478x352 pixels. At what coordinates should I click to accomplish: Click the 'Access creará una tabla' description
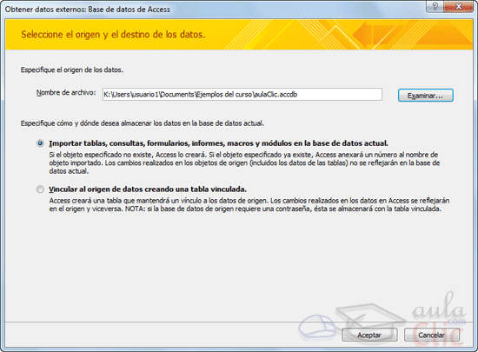[x=249, y=205]
